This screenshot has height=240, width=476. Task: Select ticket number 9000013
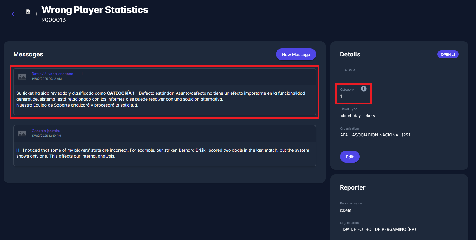pos(54,20)
